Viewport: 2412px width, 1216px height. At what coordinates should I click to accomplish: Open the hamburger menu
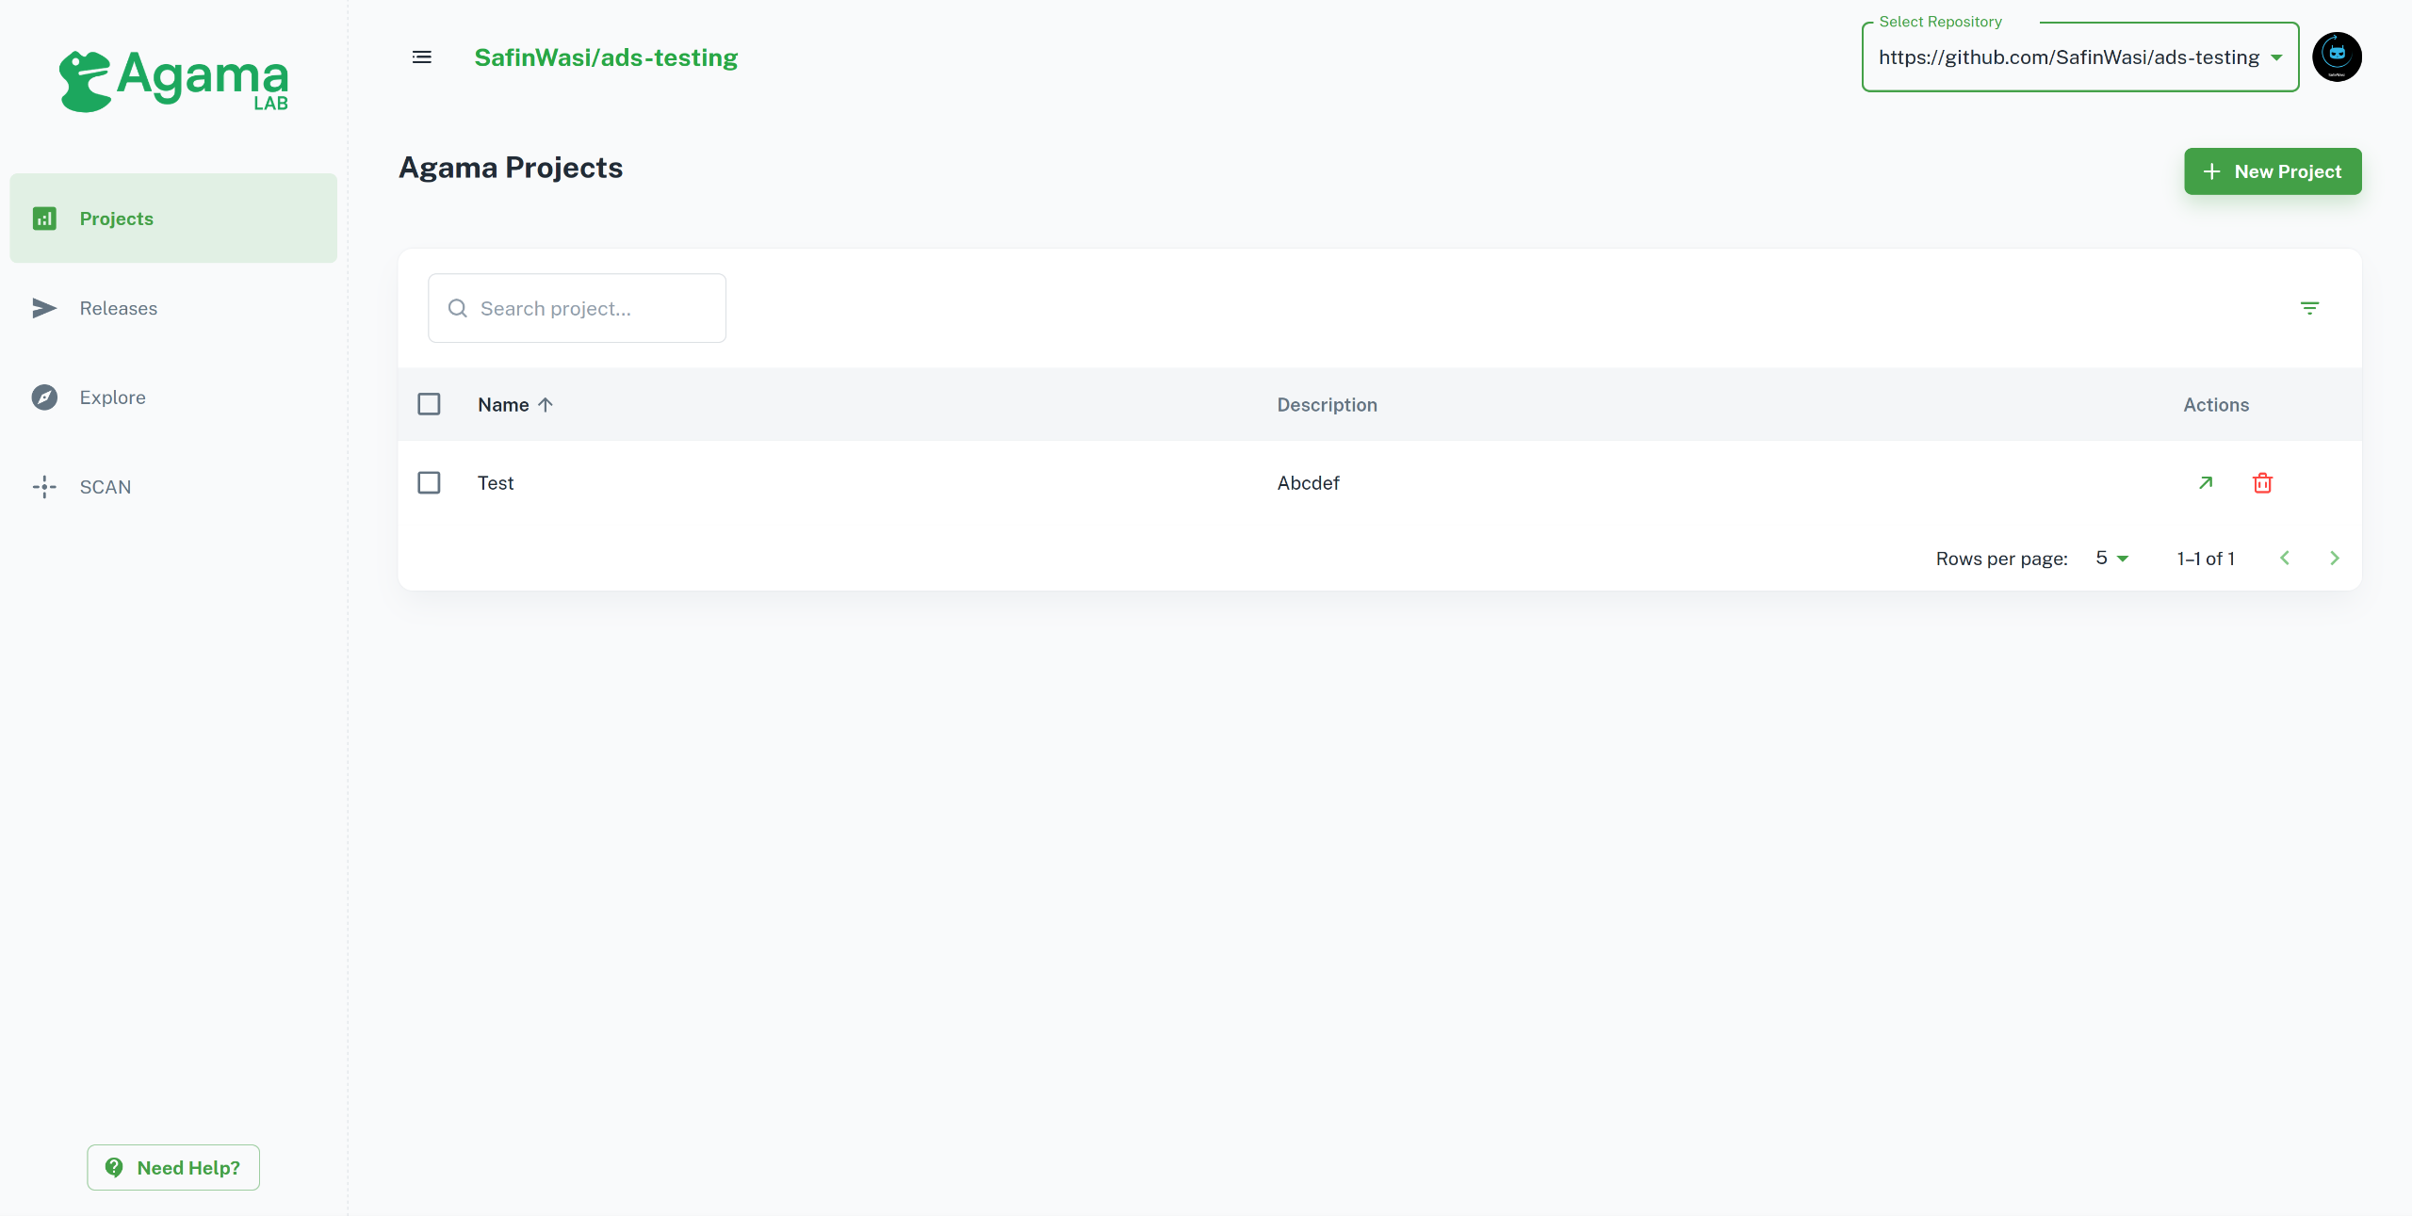click(422, 57)
